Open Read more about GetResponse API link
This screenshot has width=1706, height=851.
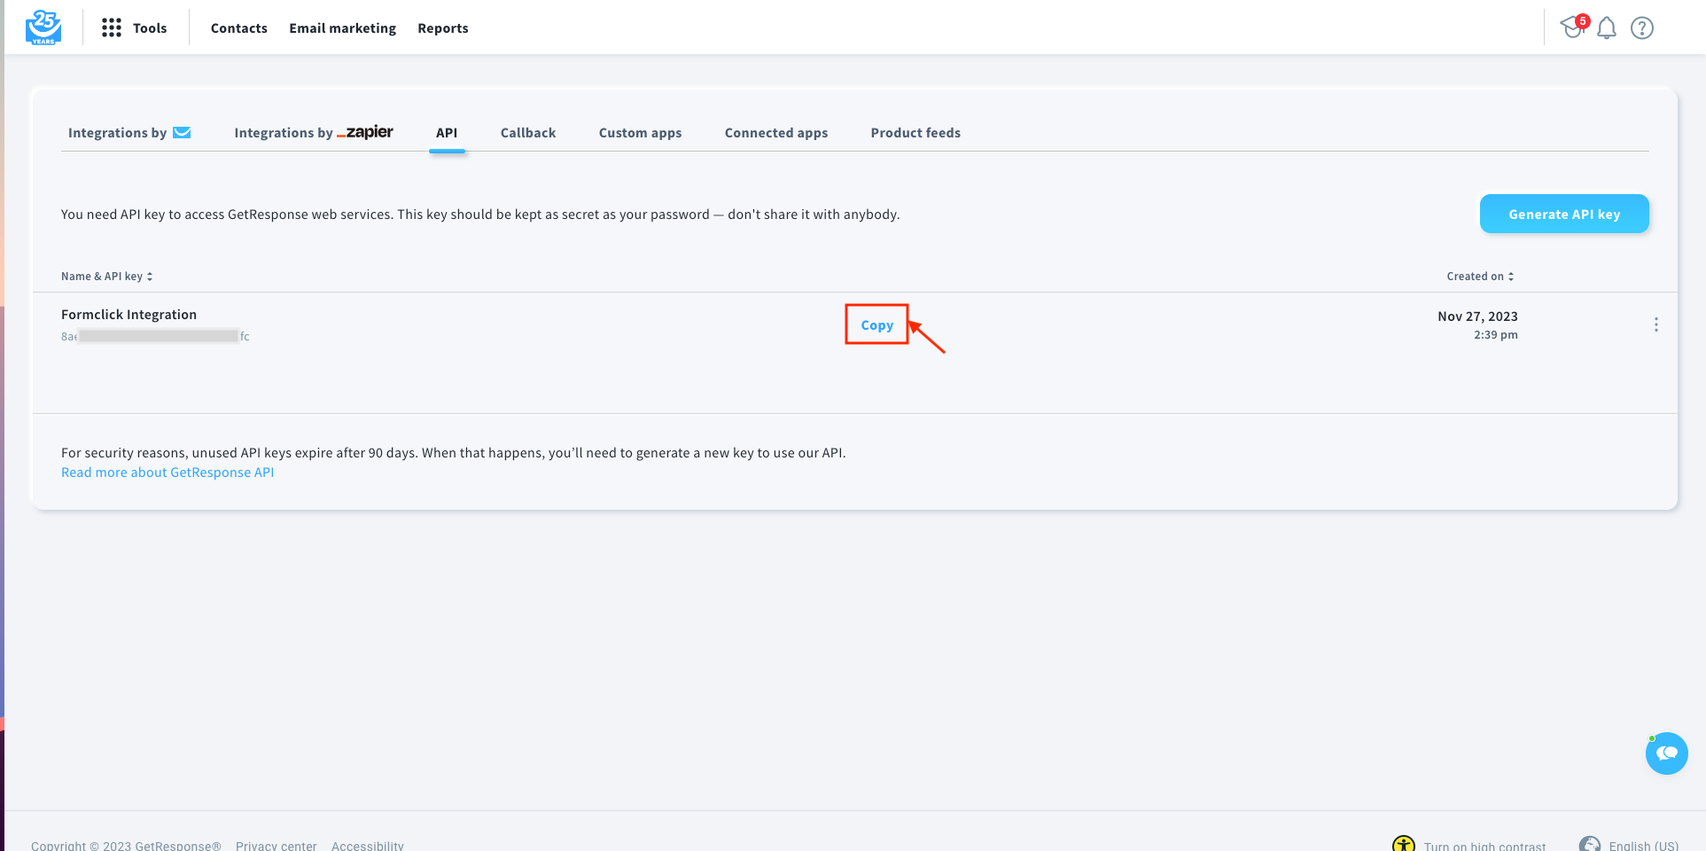click(x=167, y=472)
